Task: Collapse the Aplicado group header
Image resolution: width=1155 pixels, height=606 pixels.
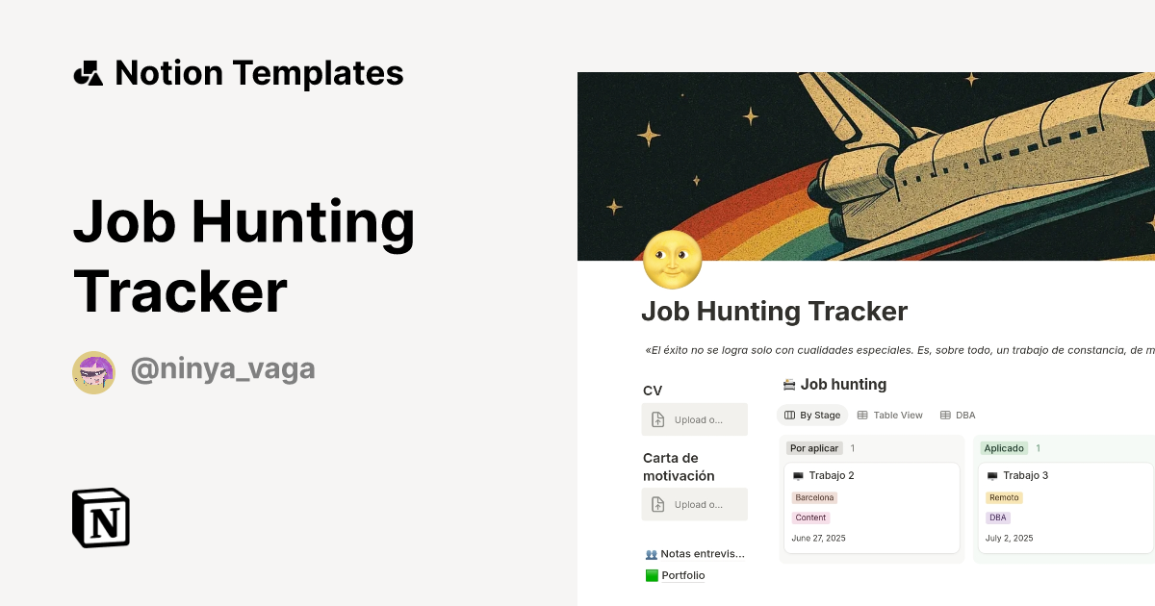Action: [1004, 447]
